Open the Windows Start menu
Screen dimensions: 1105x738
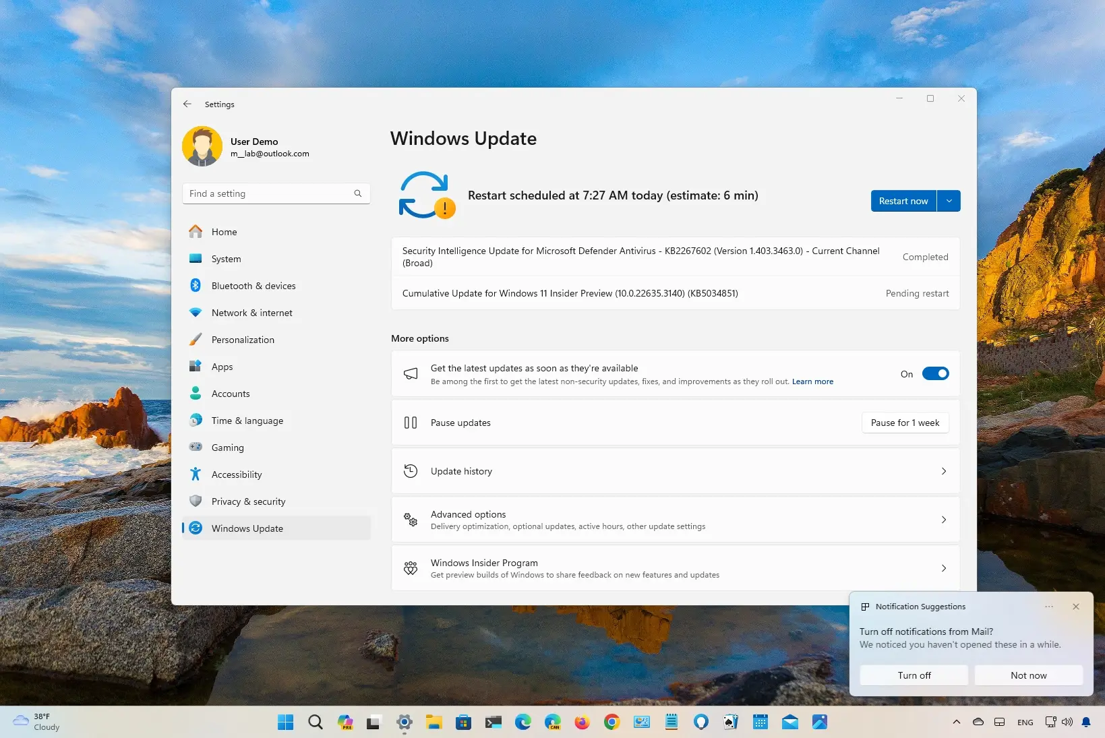[286, 722]
